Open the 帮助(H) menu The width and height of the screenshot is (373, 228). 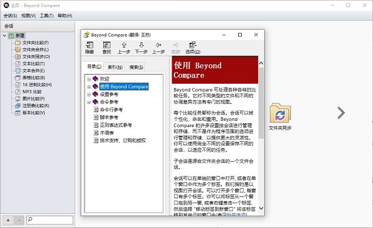click(65, 15)
